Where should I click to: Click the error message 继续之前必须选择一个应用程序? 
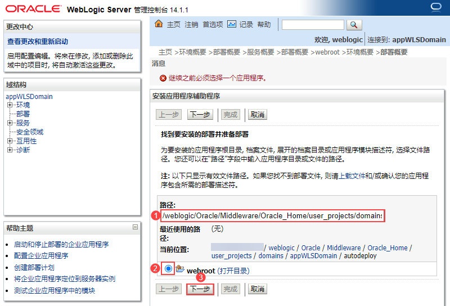pyautogui.click(x=218, y=78)
